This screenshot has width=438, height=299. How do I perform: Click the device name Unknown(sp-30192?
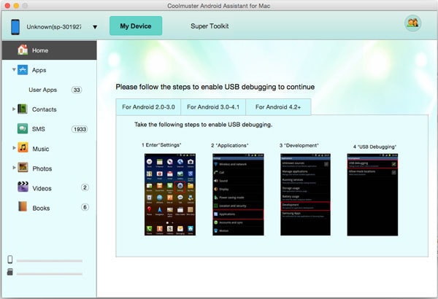tap(54, 27)
